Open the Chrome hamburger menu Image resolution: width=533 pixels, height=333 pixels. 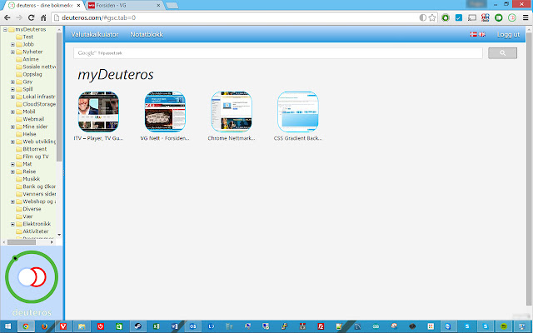[x=526, y=17]
